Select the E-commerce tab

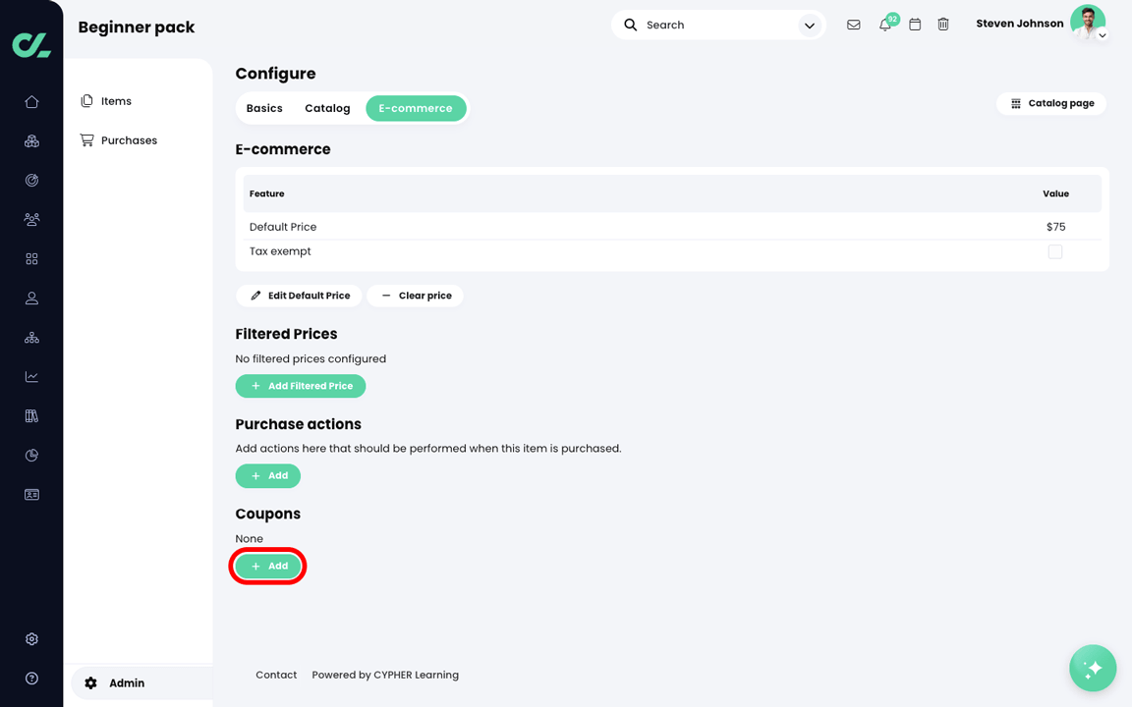[416, 108]
